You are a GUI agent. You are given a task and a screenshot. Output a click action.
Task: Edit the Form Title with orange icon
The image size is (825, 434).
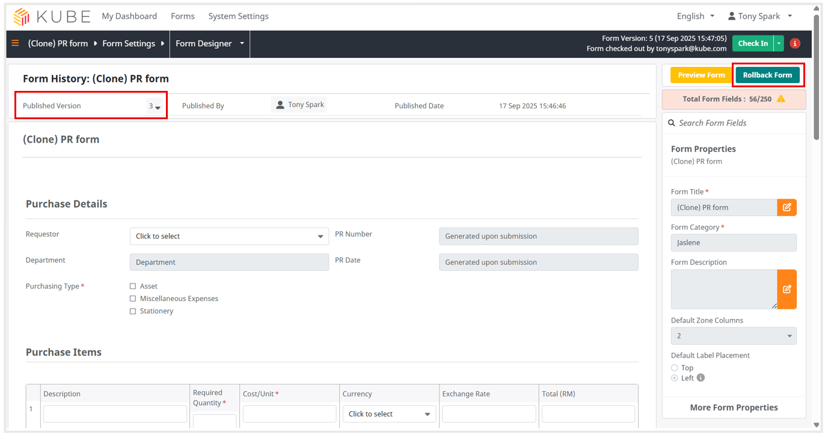click(787, 208)
